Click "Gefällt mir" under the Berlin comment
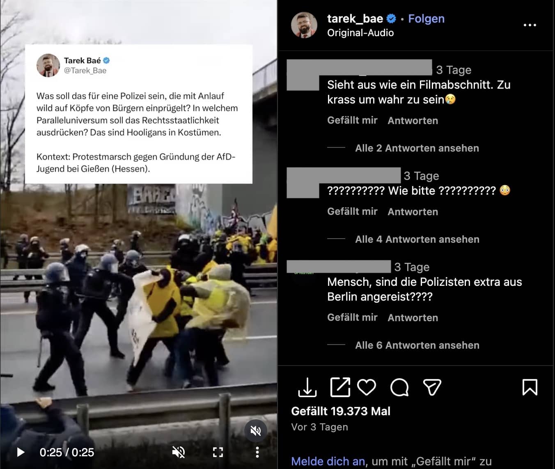Viewport: 555px width, 469px height. [352, 317]
